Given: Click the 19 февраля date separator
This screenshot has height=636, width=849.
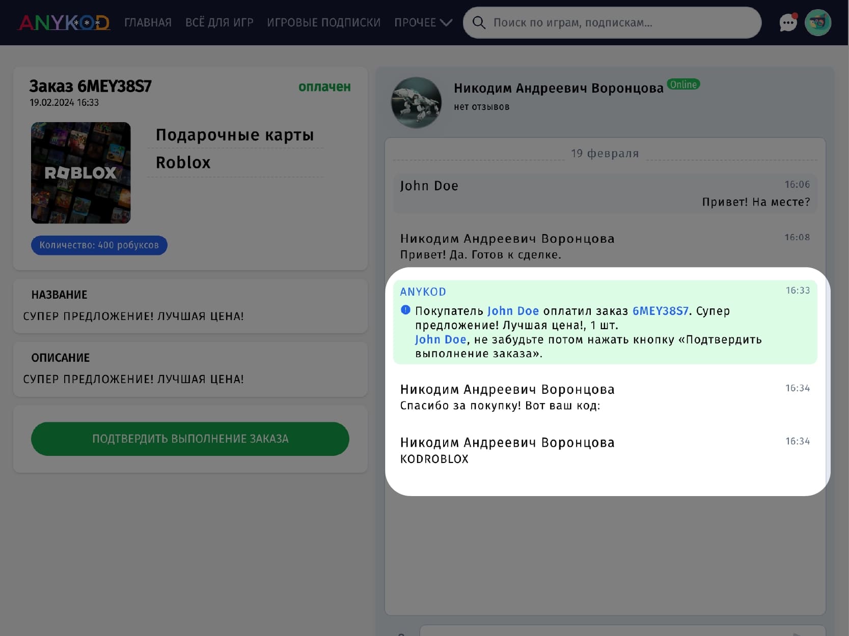Looking at the screenshot, I should (605, 153).
